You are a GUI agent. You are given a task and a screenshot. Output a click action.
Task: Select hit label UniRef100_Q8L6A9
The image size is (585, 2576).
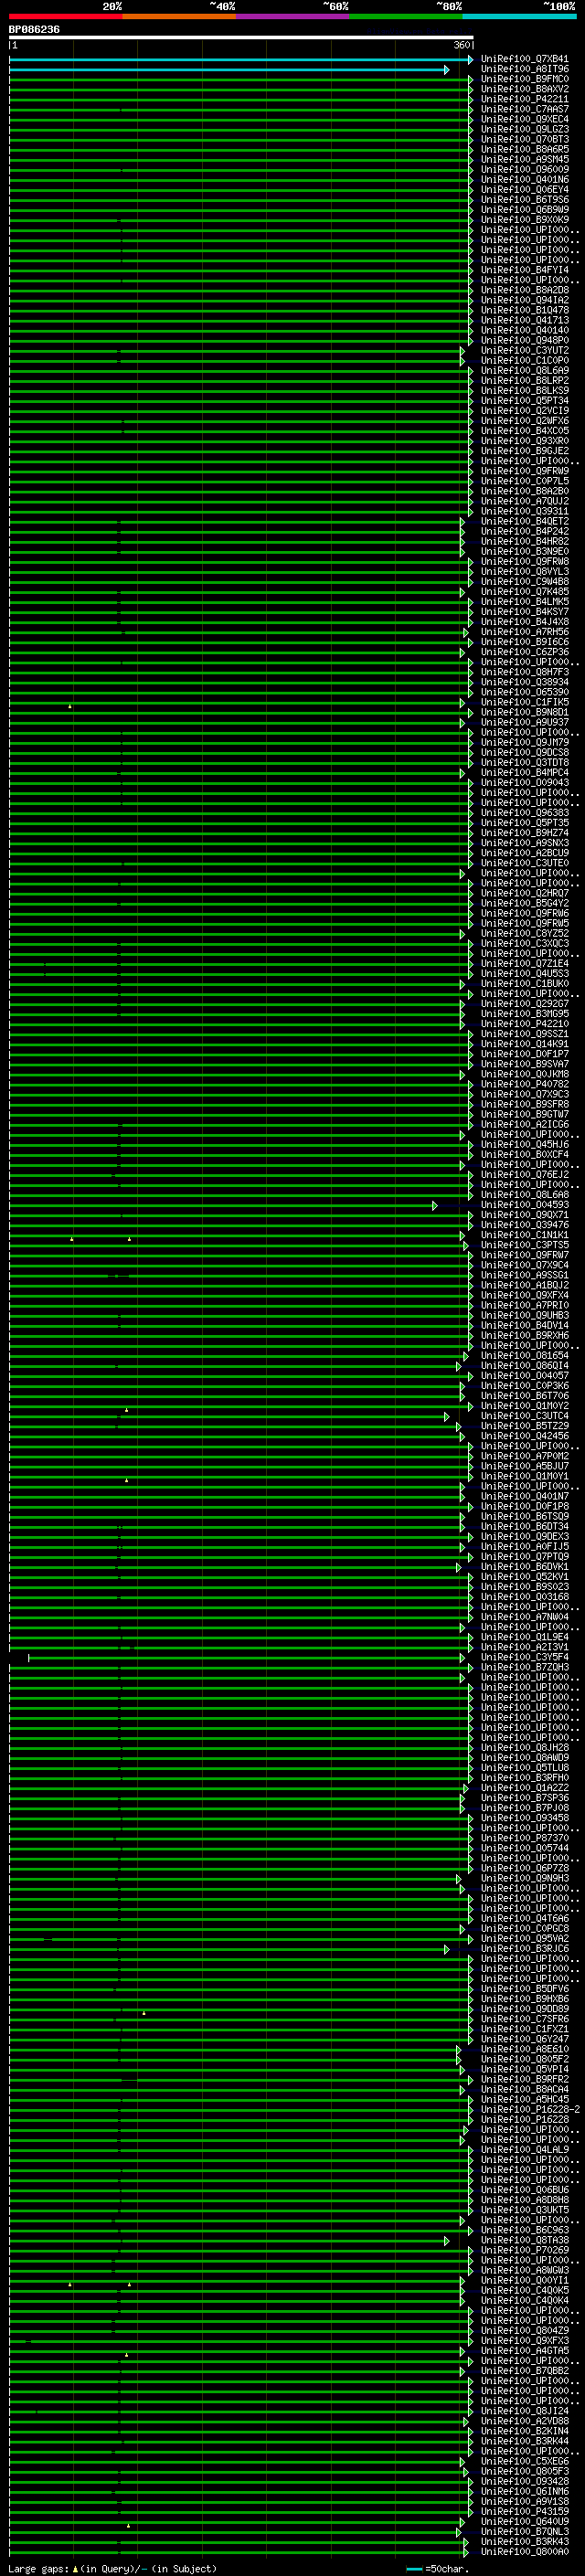(x=525, y=371)
